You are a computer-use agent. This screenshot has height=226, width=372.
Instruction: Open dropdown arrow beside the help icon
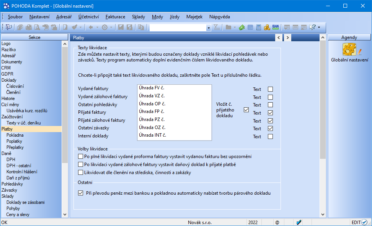point(319,27)
